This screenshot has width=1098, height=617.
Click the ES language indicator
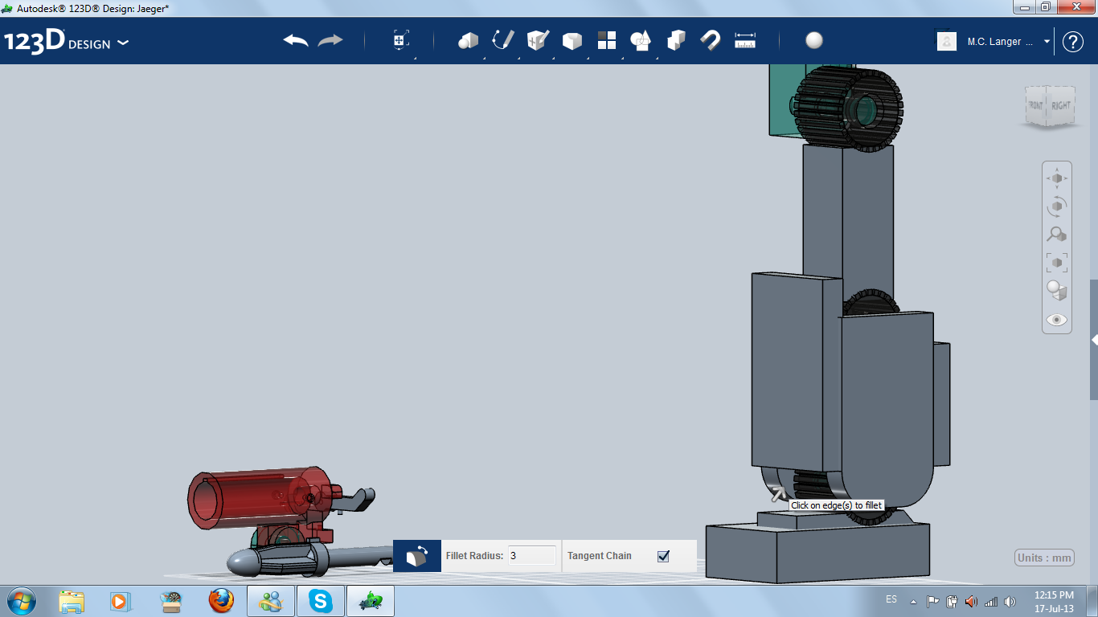point(891,599)
